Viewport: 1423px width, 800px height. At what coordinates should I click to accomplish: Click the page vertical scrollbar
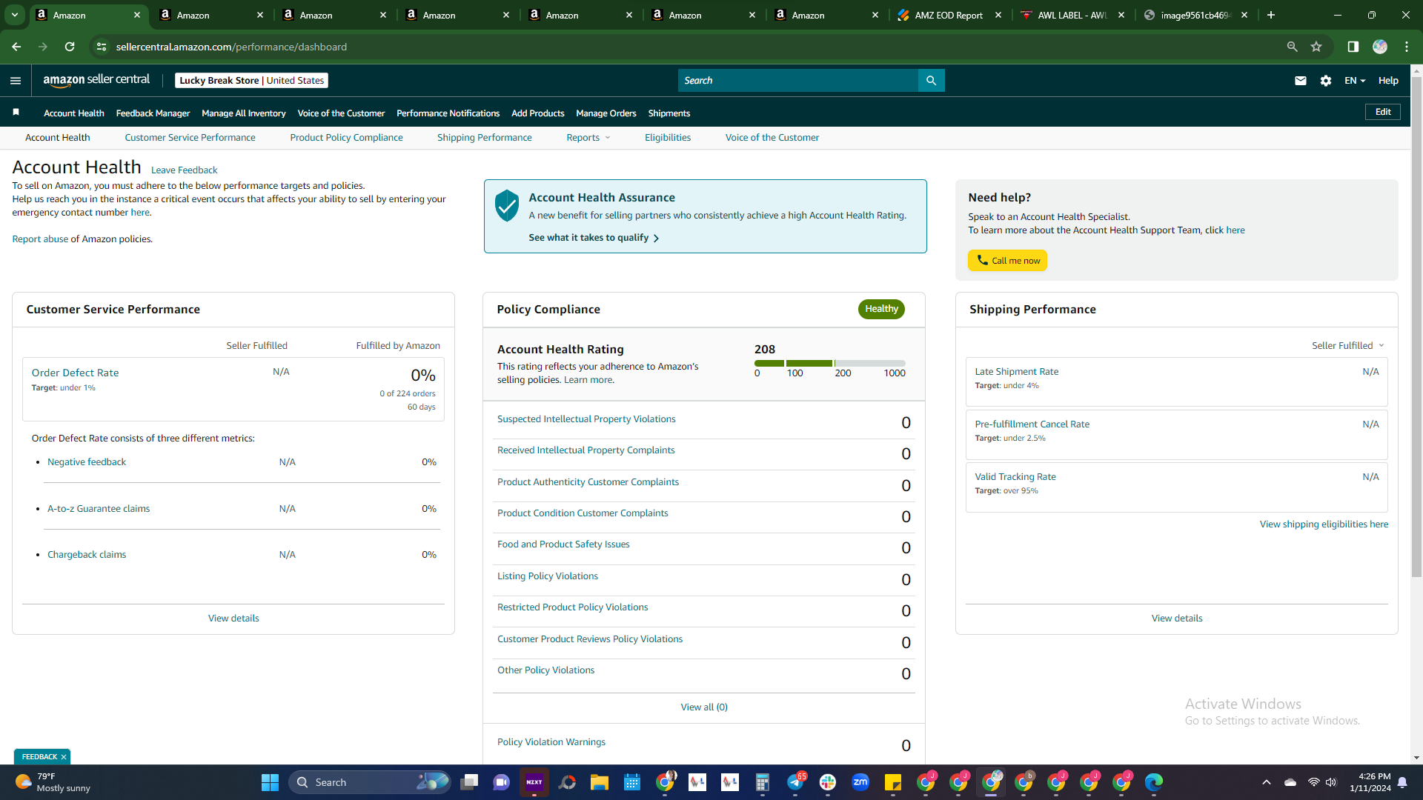tap(1416, 326)
